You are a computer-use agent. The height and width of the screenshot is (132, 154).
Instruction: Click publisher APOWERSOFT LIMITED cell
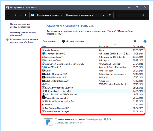point(110,64)
